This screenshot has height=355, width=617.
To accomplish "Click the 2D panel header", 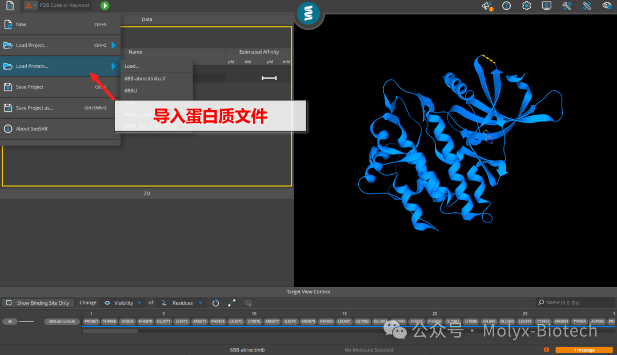I will [147, 193].
